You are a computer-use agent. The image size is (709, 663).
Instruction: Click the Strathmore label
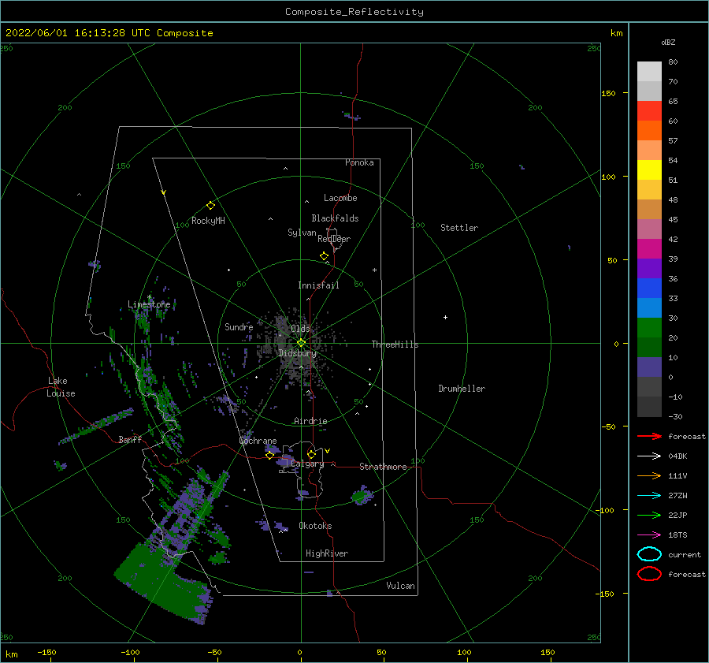(x=383, y=467)
